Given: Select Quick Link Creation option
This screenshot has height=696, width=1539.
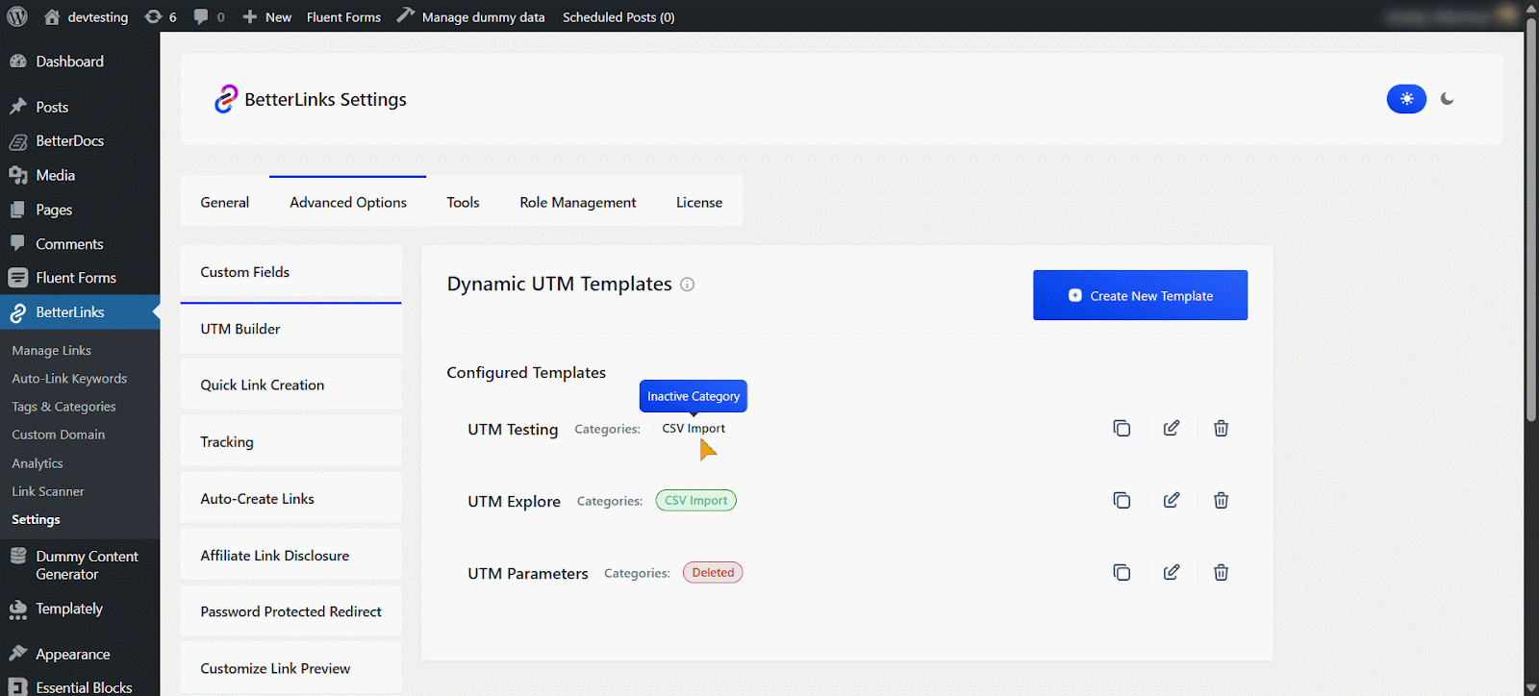Looking at the screenshot, I should pos(263,385).
